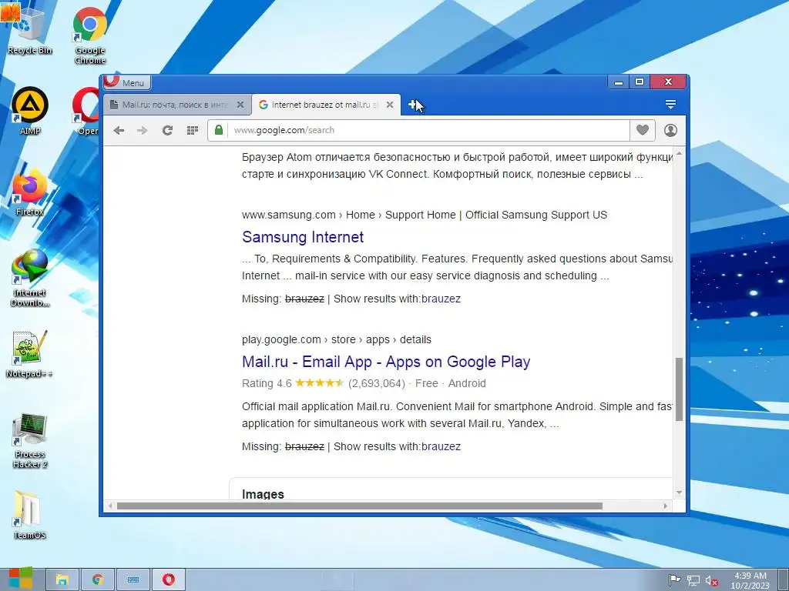Select the Recycle Bin desktop icon

coord(30,31)
